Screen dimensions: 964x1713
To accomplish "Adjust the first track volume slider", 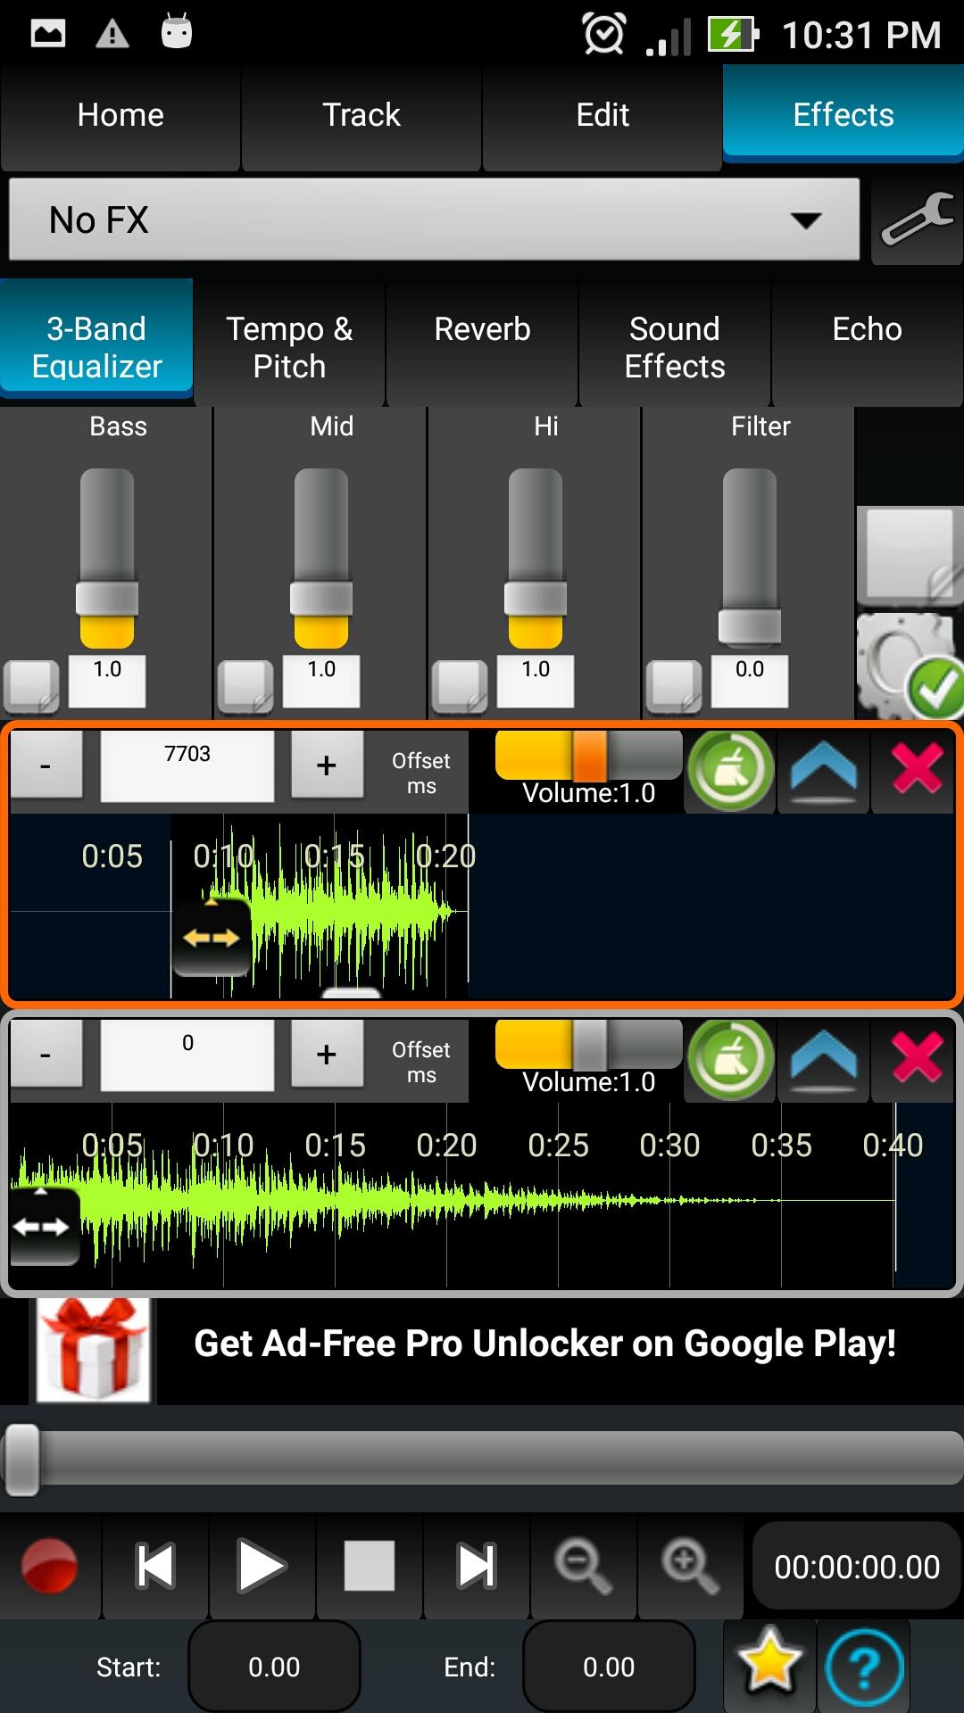I will pyautogui.click(x=589, y=755).
